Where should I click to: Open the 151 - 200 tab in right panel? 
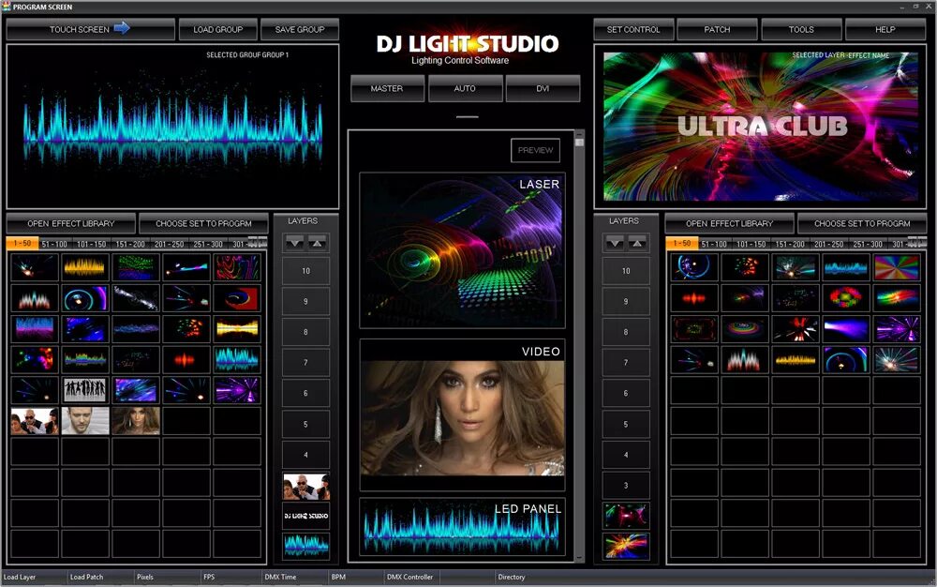pyautogui.click(x=790, y=244)
